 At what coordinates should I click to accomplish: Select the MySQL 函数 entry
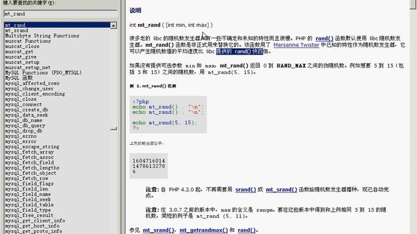coord(19,78)
